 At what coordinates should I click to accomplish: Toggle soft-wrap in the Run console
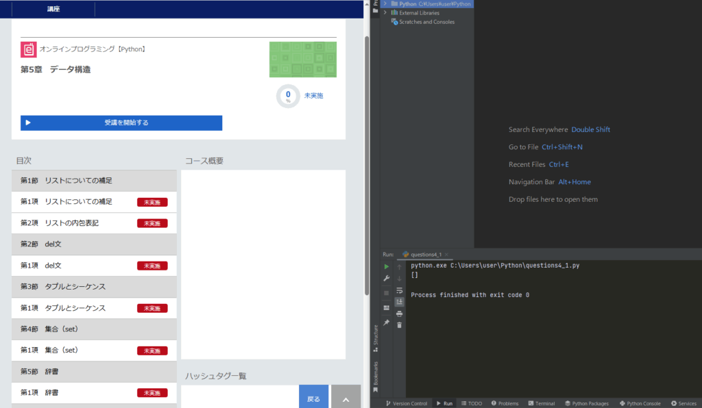click(x=400, y=290)
